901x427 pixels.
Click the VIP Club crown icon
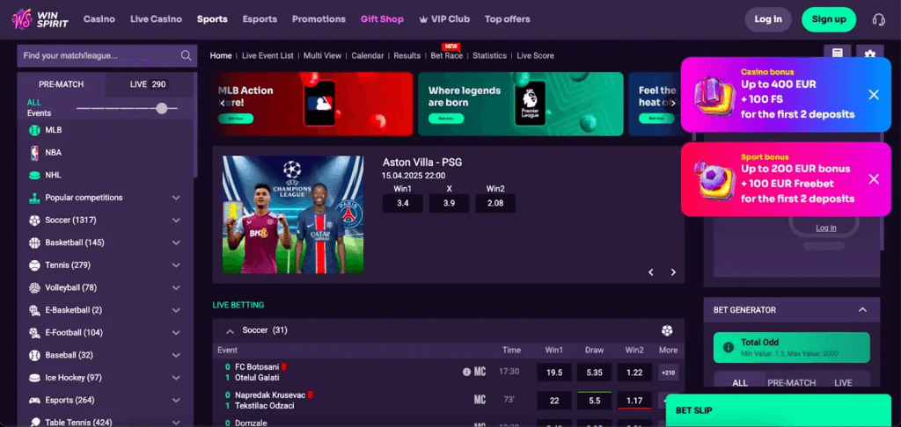point(423,19)
